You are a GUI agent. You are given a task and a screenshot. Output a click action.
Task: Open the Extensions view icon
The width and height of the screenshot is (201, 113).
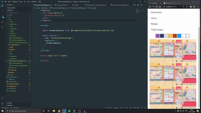tap(3, 27)
